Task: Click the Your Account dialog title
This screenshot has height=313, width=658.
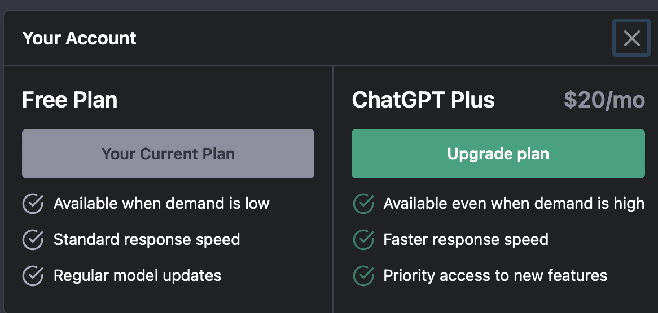Action: point(79,38)
